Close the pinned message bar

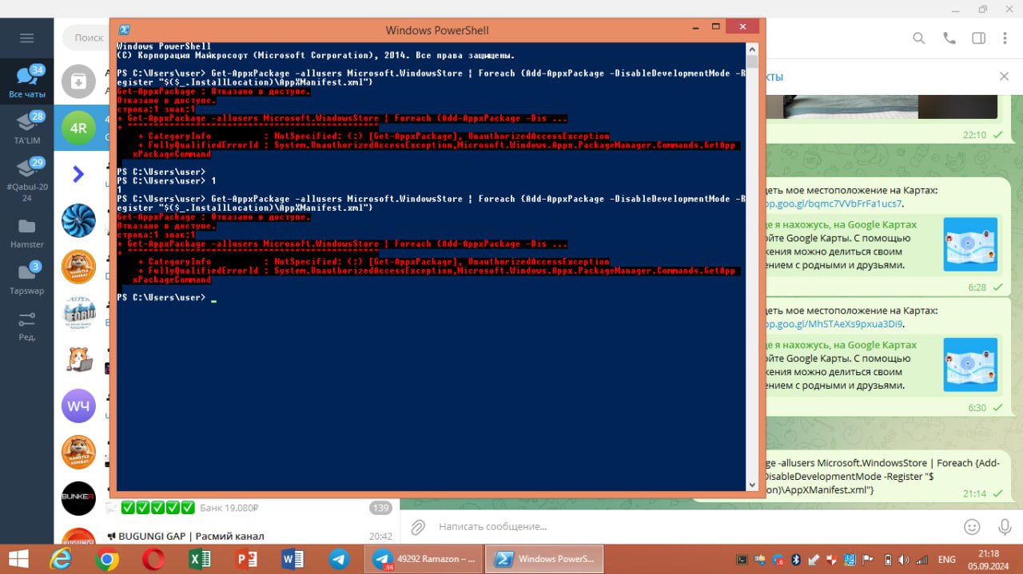(1004, 77)
